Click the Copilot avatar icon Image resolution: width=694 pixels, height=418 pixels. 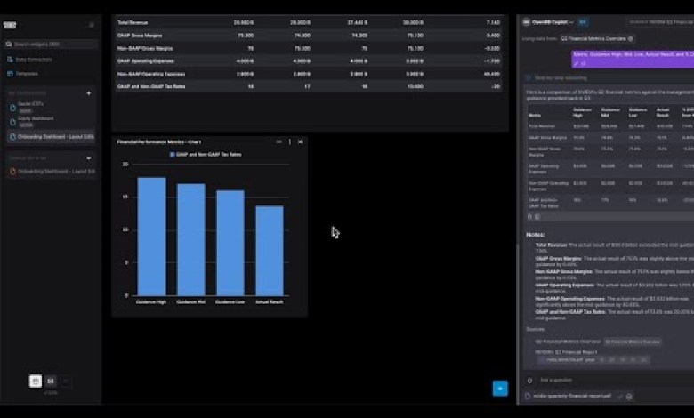(526, 22)
